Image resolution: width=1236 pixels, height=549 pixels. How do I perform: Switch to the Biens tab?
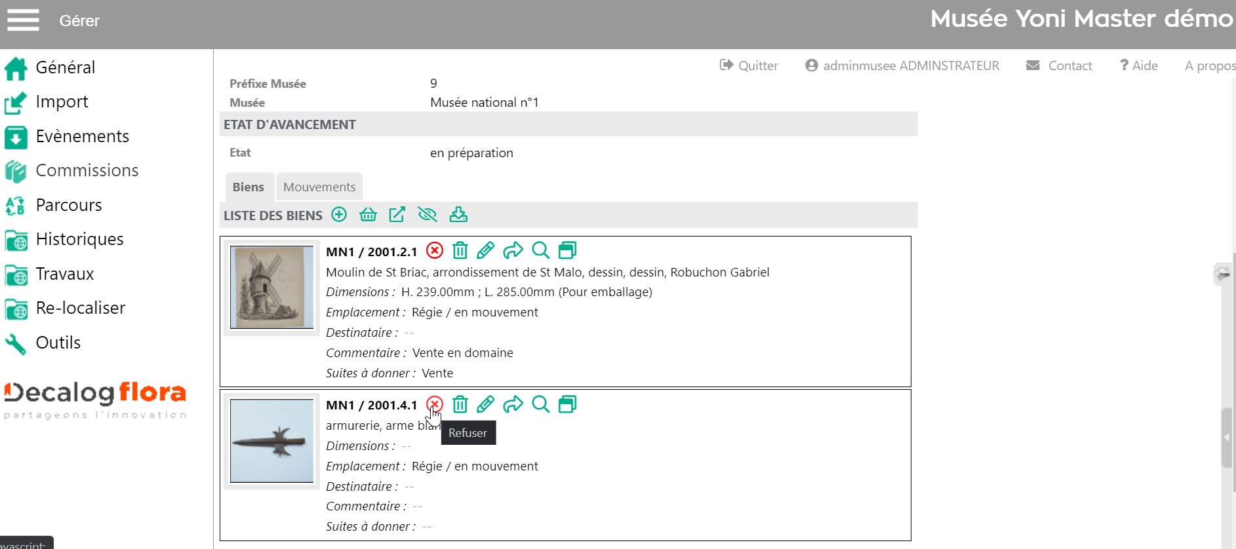pos(249,187)
